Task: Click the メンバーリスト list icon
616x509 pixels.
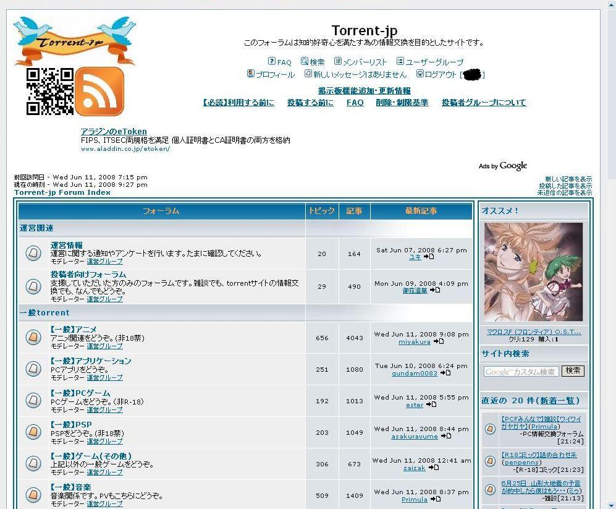Action: click(337, 61)
